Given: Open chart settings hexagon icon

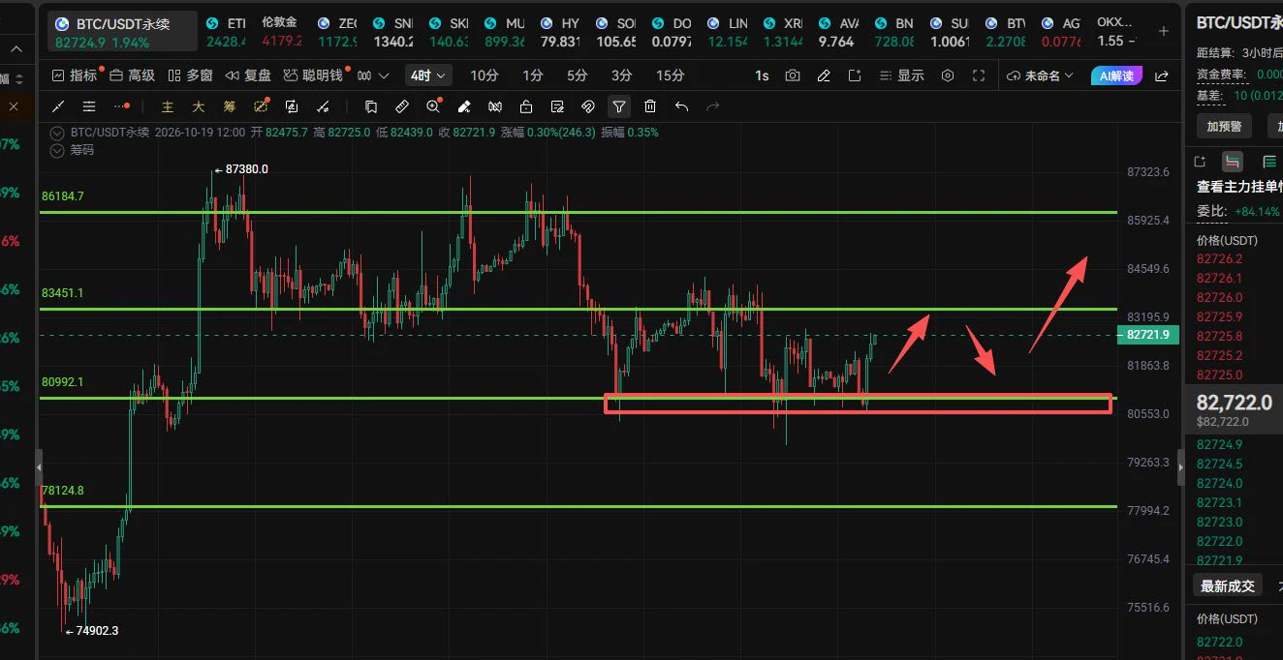Looking at the screenshot, I should (948, 75).
